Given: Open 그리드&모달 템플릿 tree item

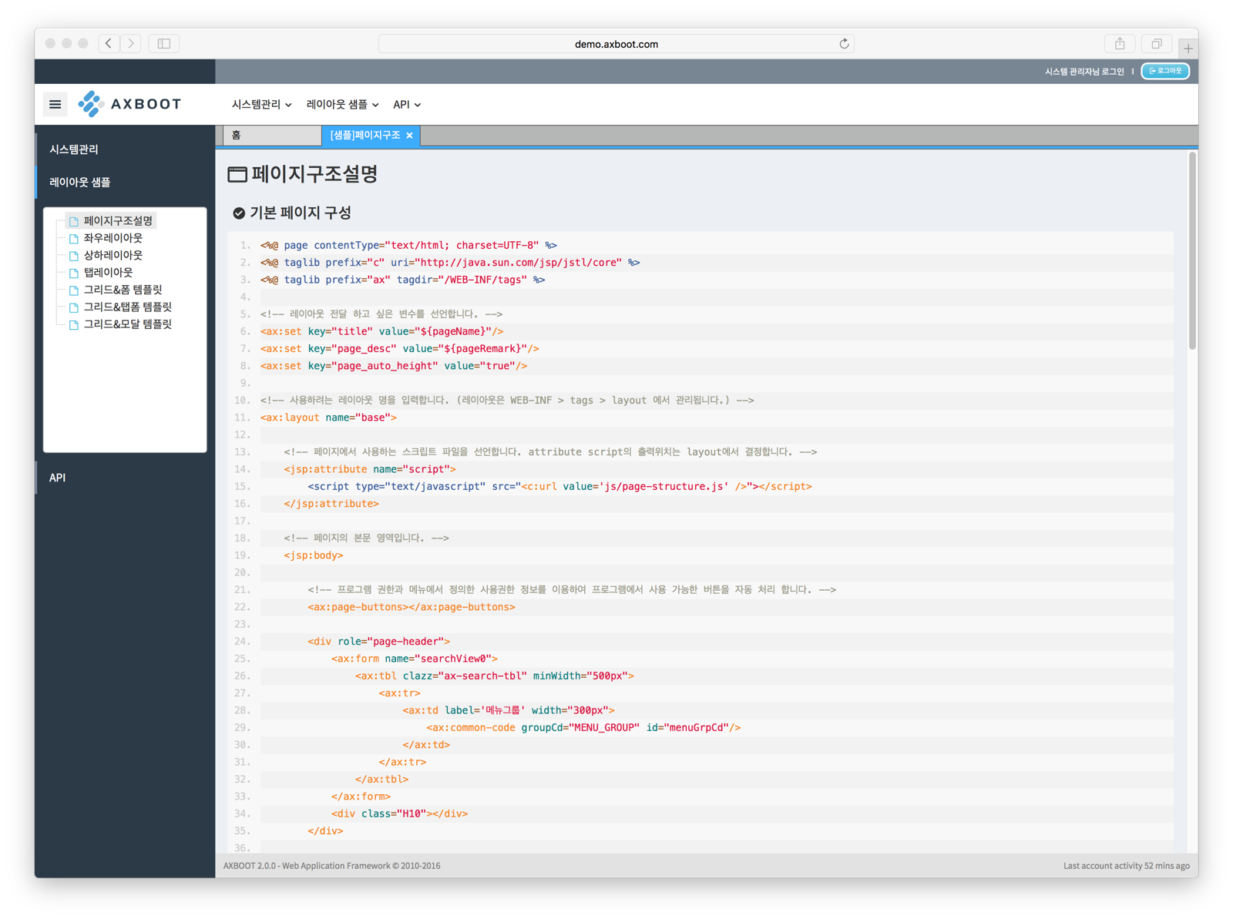Looking at the screenshot, I should (x=127, y=325).
